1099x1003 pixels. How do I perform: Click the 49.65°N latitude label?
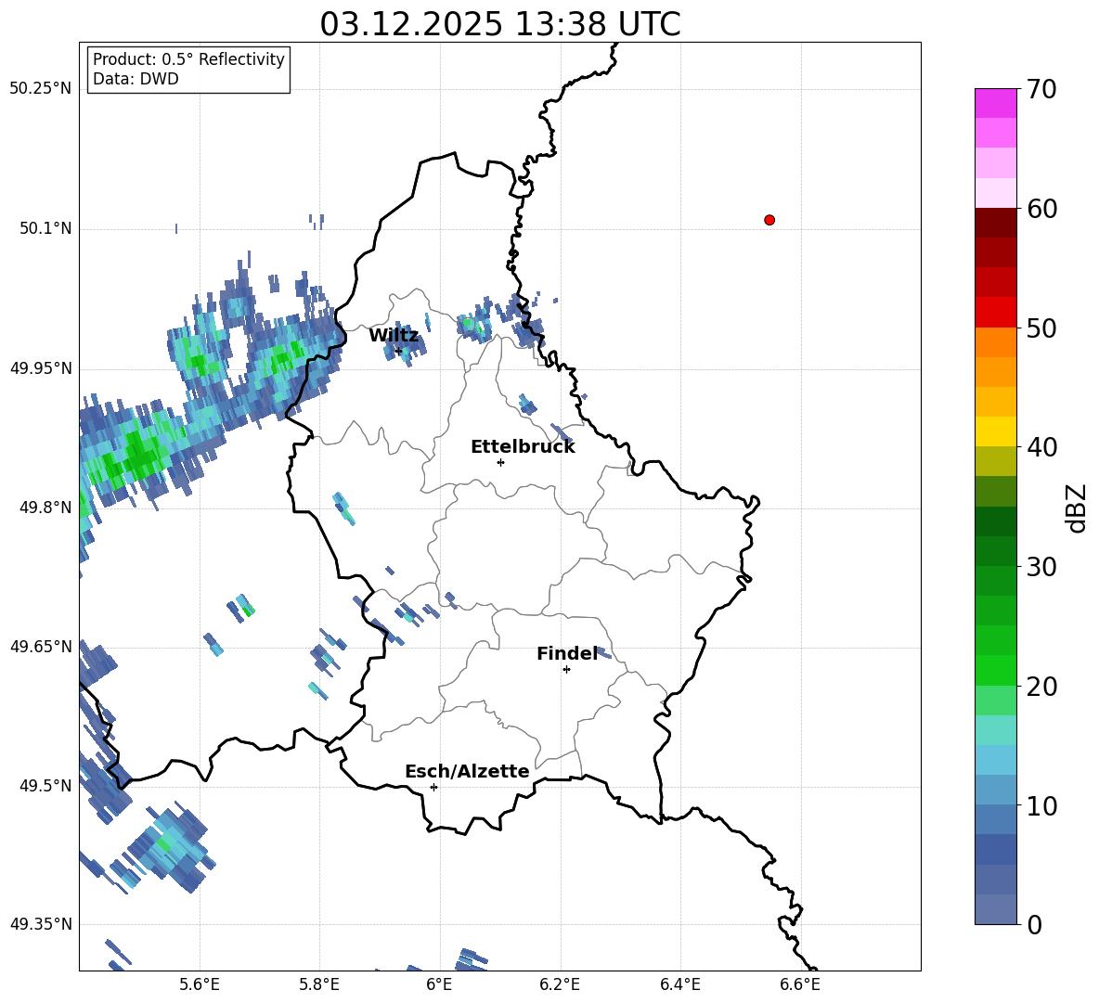click(x=41, y=646)
